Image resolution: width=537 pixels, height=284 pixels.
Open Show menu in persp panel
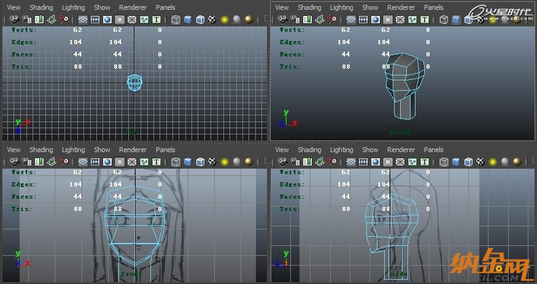pos(370,7)
